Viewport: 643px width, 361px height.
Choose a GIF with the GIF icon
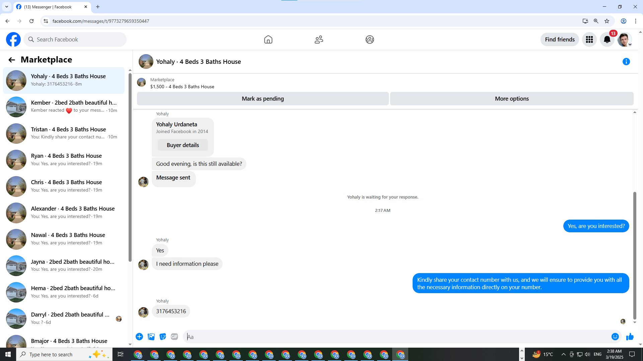click(x=174, y=337)
